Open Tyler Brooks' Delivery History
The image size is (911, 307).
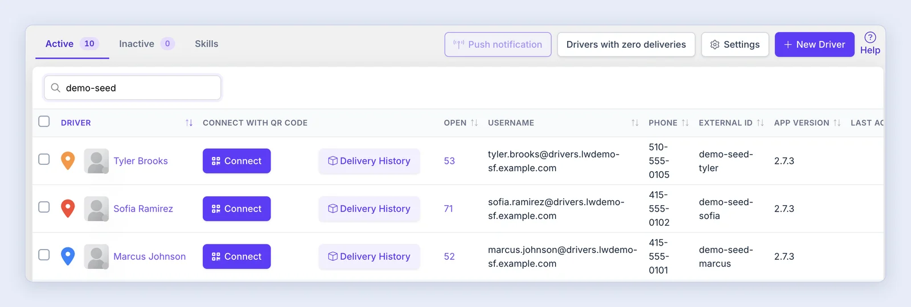pyautogui.click(x=369, y=161)
